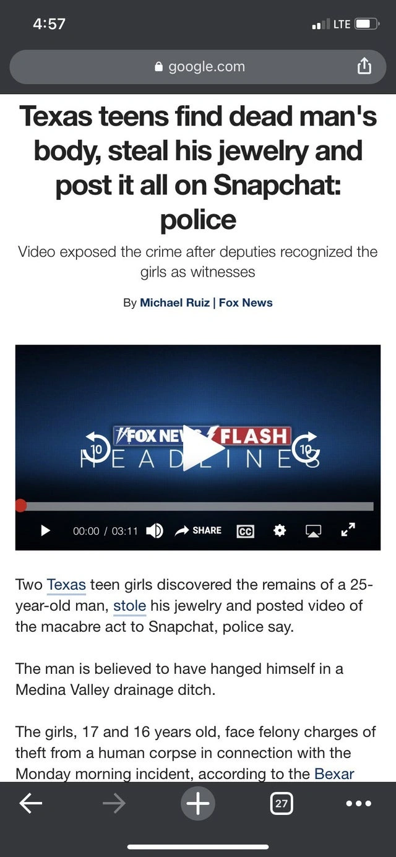Open the Michael Ruiz author link
396x857 pixels.
point(175,303)
